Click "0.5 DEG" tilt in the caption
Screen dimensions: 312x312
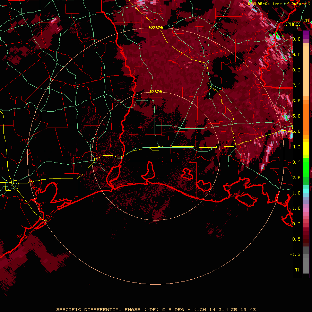(x=173, y=310)
